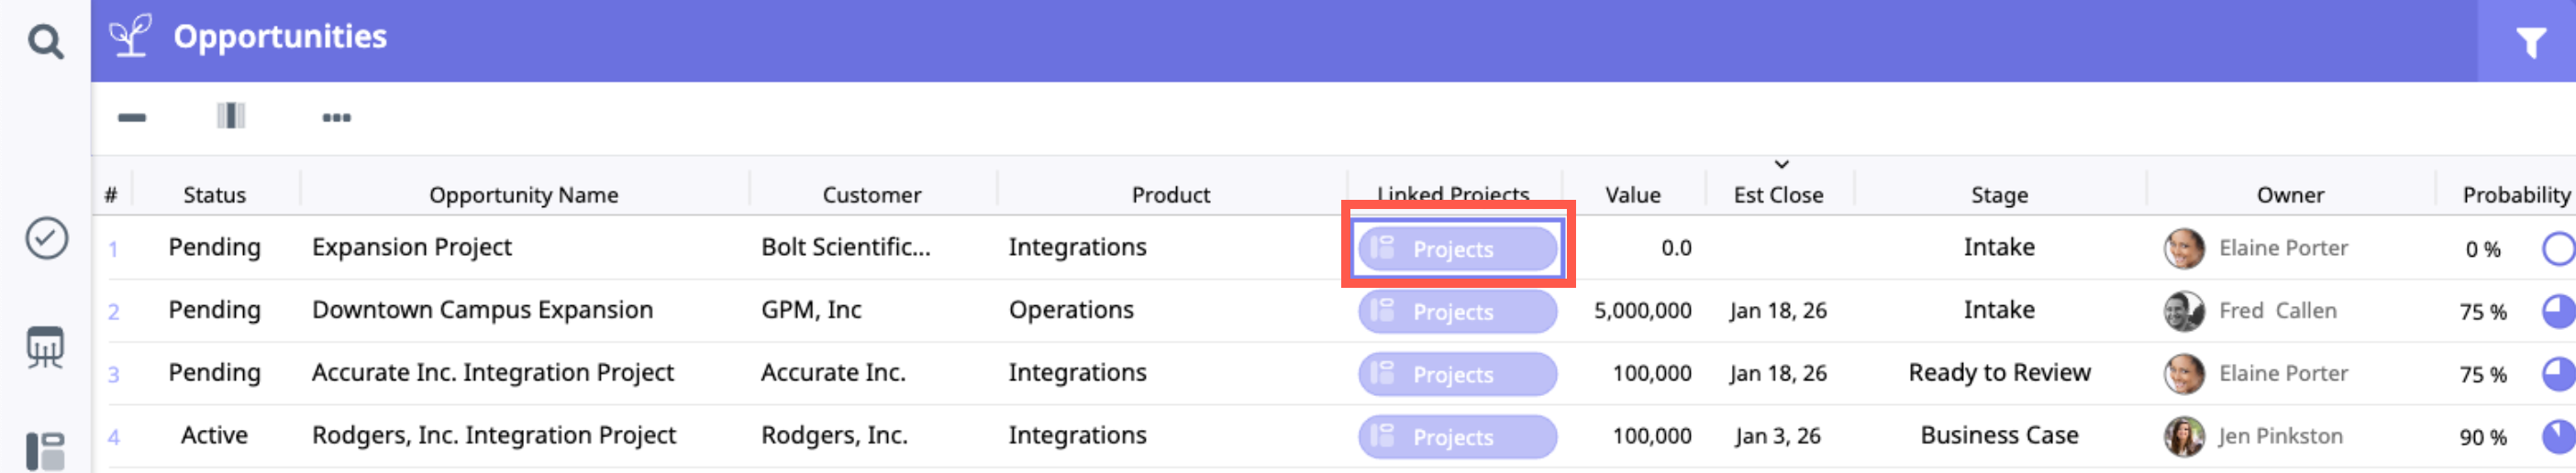
Task: Click the 75% probability pie for Fred Callen row
Action: [2558, 312]
